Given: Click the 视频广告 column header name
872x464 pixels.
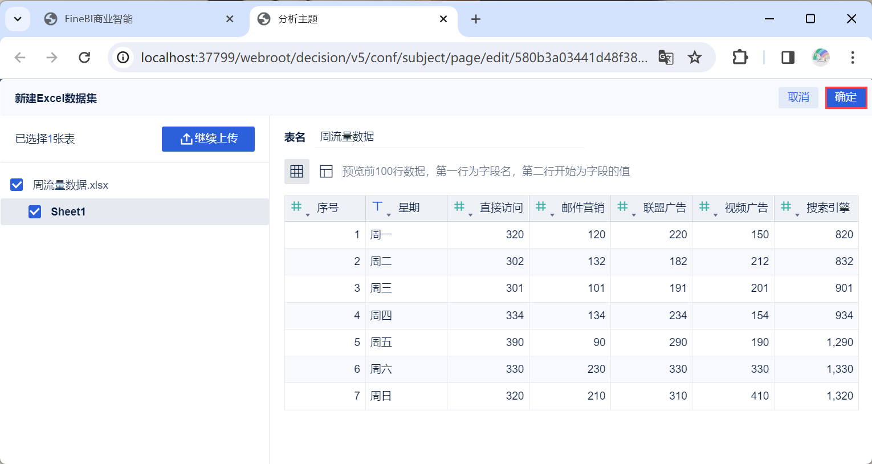Looking at the screenshot, I should 747,207.
